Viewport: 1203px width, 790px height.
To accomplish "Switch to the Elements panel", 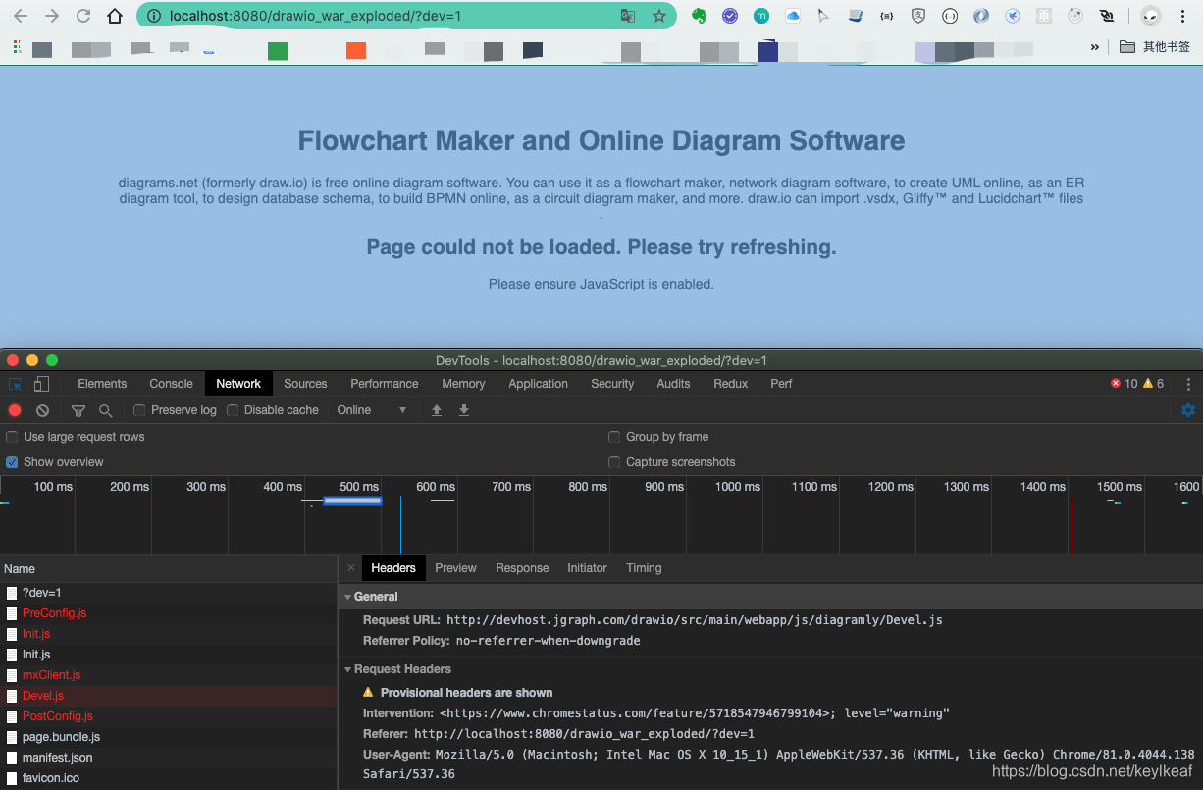I will 102,384.
